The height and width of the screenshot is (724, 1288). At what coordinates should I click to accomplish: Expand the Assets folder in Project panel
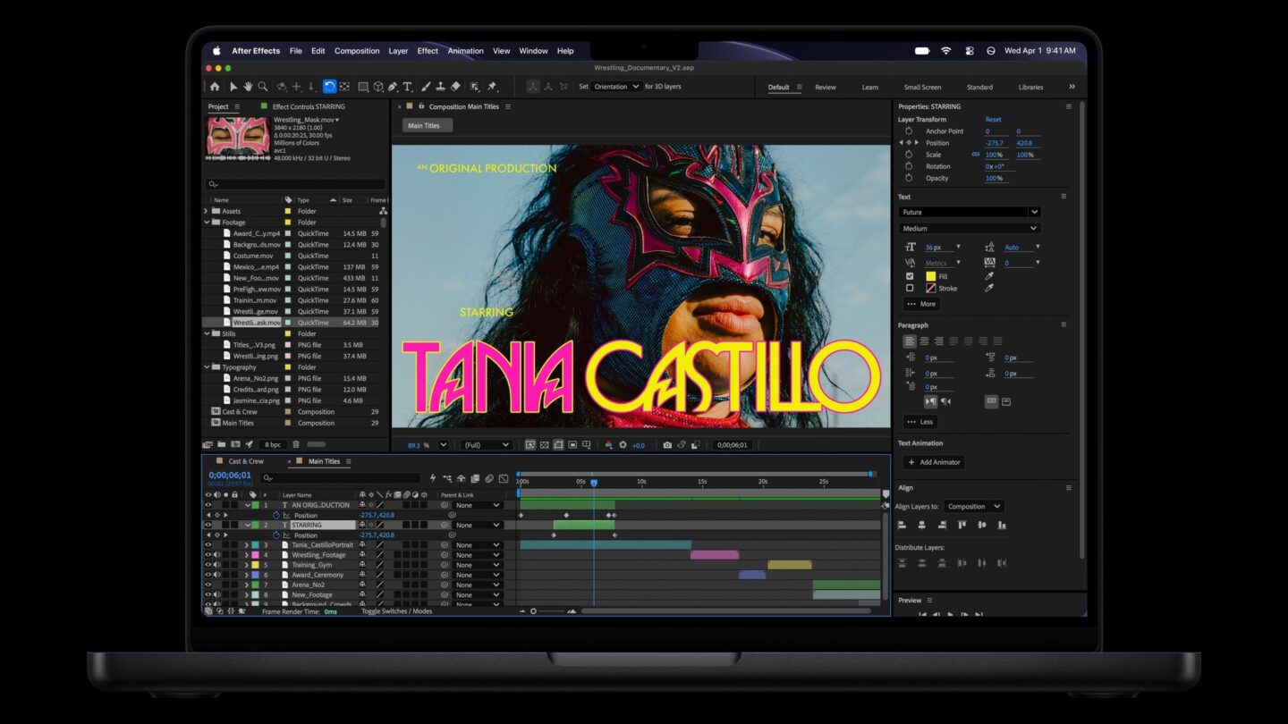pyautogui.click(x=207, y=211)
